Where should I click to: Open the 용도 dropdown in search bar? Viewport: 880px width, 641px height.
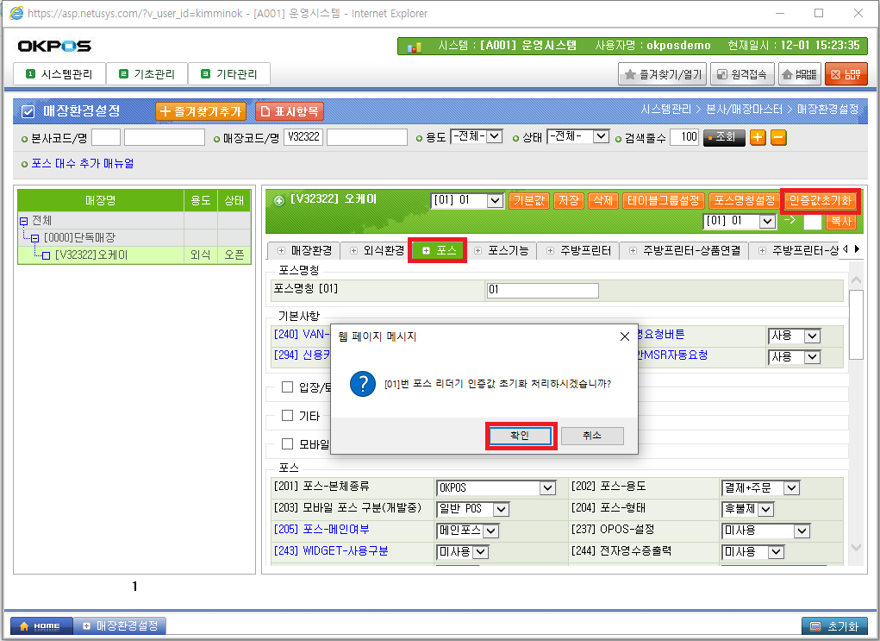click(477, 136)
